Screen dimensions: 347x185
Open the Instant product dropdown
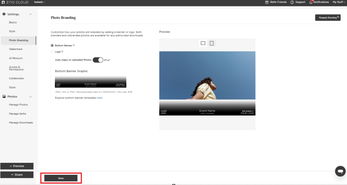39,2
